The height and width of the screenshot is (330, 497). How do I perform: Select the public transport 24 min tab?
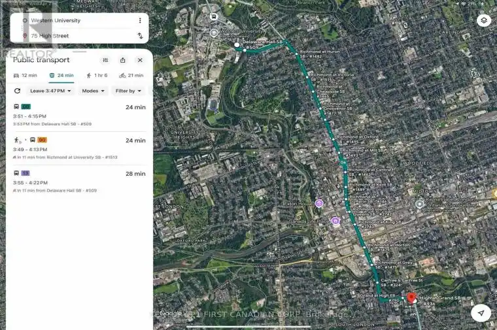pyautogui.click(x=61, y=75)
